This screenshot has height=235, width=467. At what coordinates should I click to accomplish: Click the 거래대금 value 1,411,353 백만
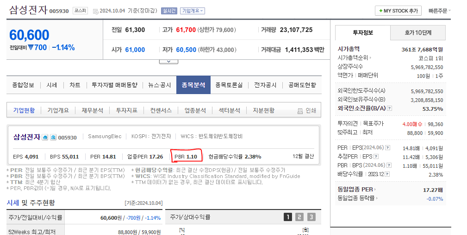tap(305, 50)
